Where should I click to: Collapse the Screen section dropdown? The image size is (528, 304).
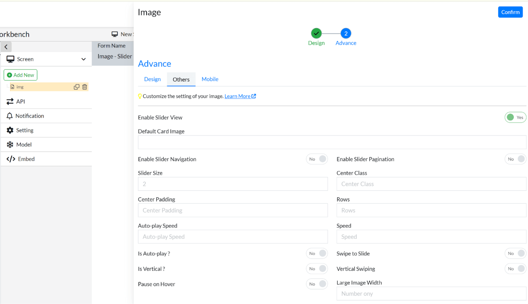point(83,59)
